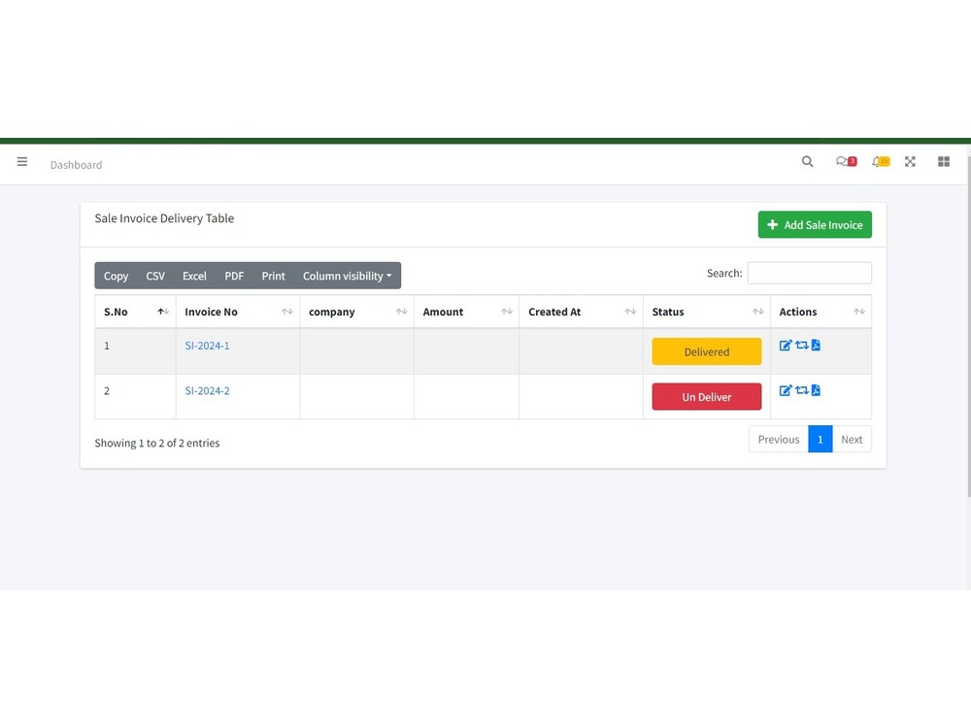Go to Previous page
Screen dimensions: 971x728
[x=779, y=440]
